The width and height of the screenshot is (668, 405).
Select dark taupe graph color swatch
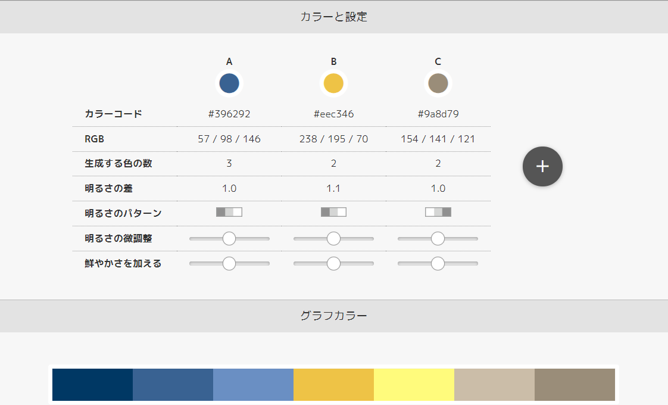(575, 385)
